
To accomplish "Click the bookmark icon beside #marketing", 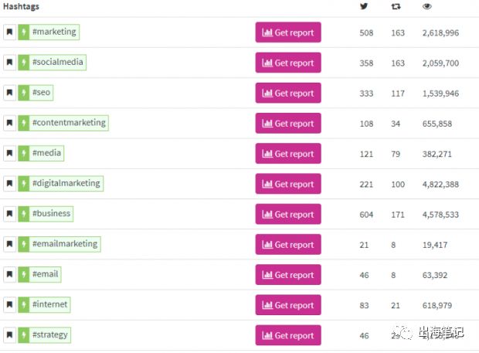I will [x=9, y=32].
